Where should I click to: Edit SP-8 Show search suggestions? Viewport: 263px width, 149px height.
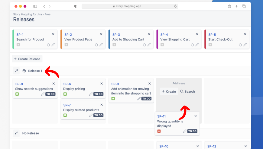point(43,94)
